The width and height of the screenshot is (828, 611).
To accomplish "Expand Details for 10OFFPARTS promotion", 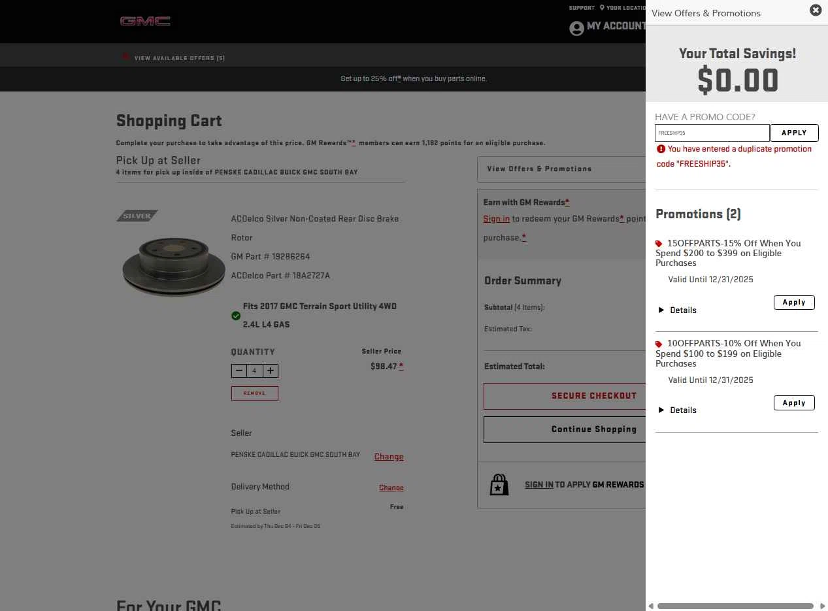I will [677, 410].
